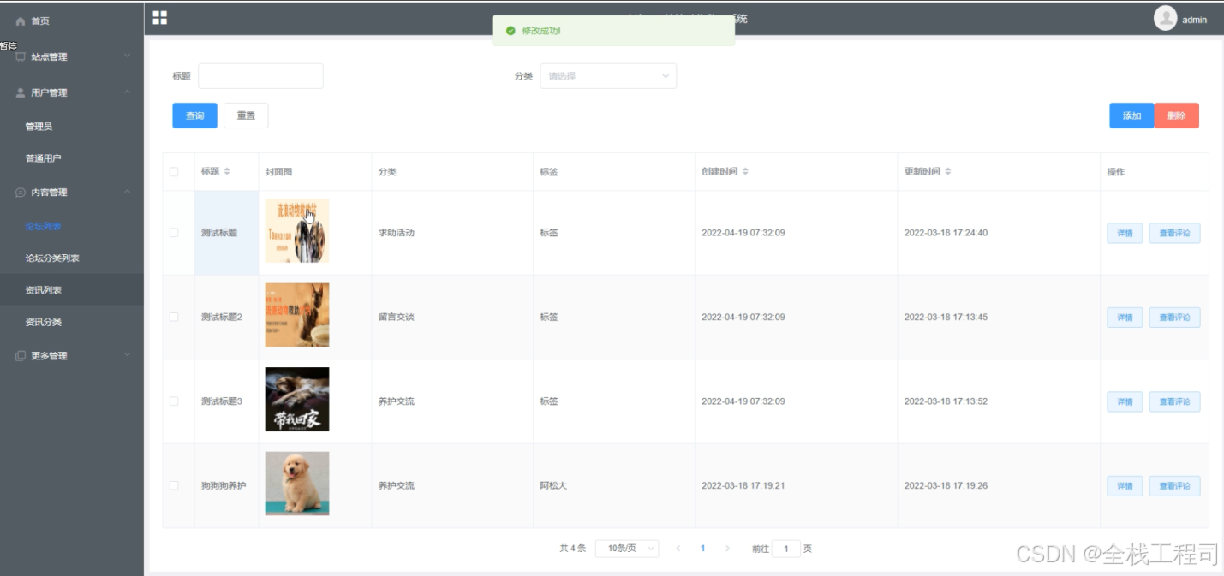The height and width of the screenshot is (576, 1224).
Task: Click the 内容管理 chat bubble icon
Action: 21,193
